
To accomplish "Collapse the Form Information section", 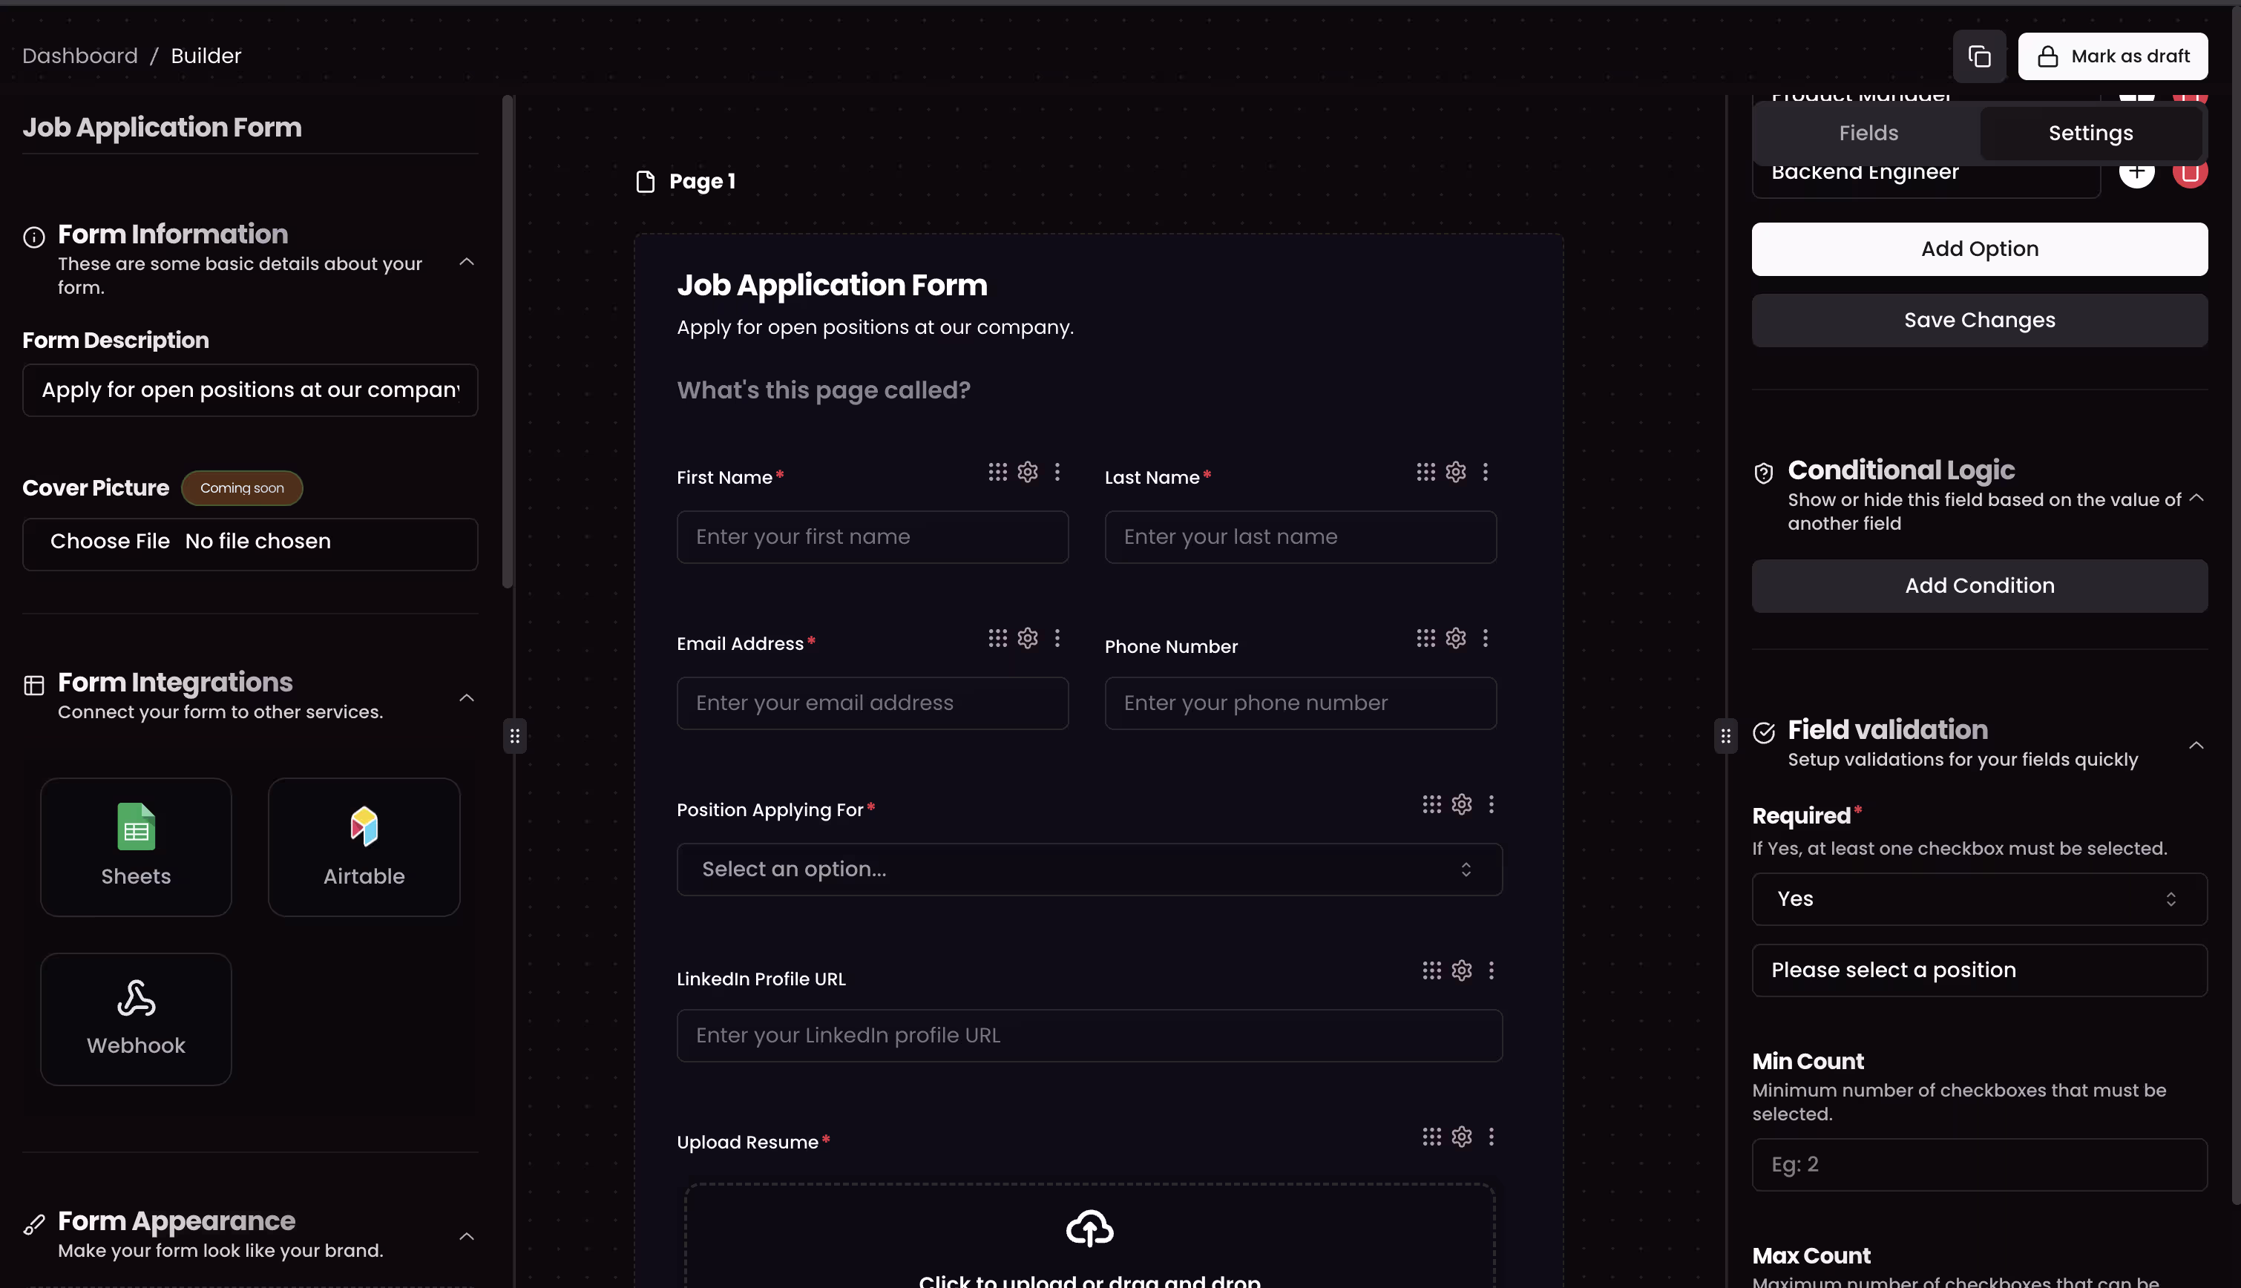I will (467, 262).
